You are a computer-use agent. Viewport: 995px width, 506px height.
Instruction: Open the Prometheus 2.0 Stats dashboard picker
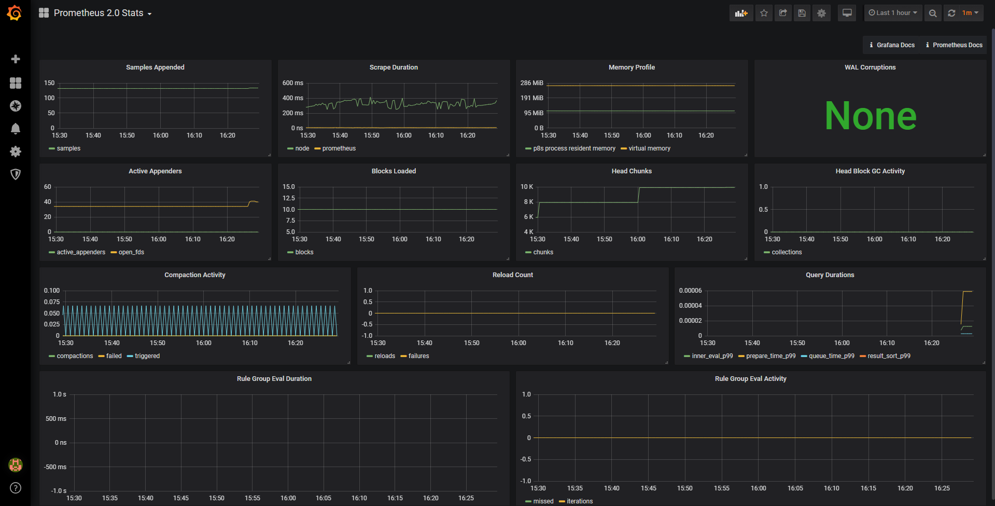[103, 13]
